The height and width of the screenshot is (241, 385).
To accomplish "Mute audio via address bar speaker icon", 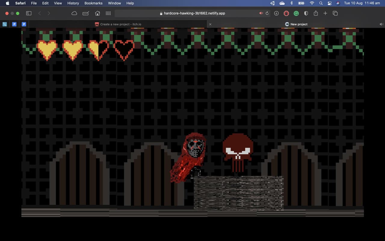I will click(261, 13).
